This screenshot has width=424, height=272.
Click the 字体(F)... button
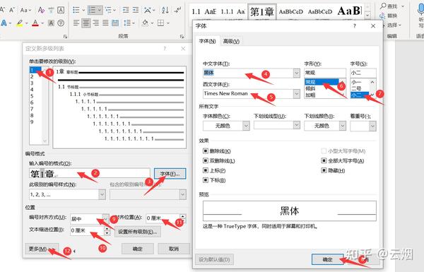[x=170, y=174]
